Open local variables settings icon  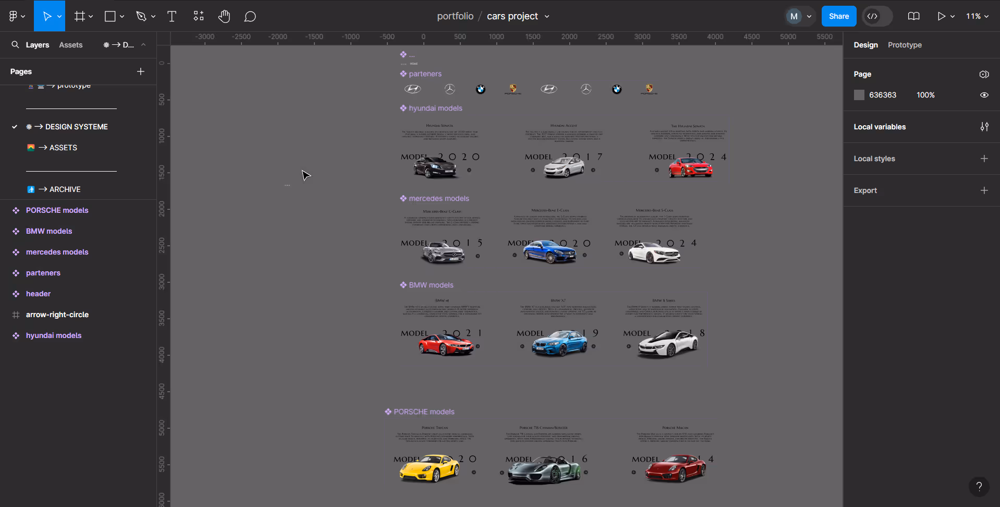tap(984, 127)
